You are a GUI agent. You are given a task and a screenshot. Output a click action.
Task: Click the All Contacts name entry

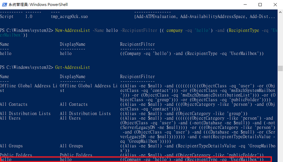(x=14, y=104)
